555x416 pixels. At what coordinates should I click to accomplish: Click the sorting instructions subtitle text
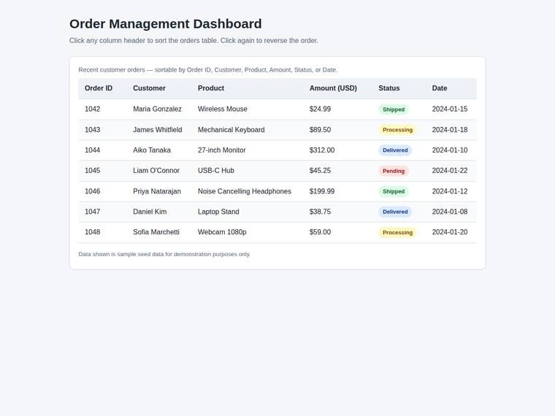pyautogui.click(x=194, y=41)
